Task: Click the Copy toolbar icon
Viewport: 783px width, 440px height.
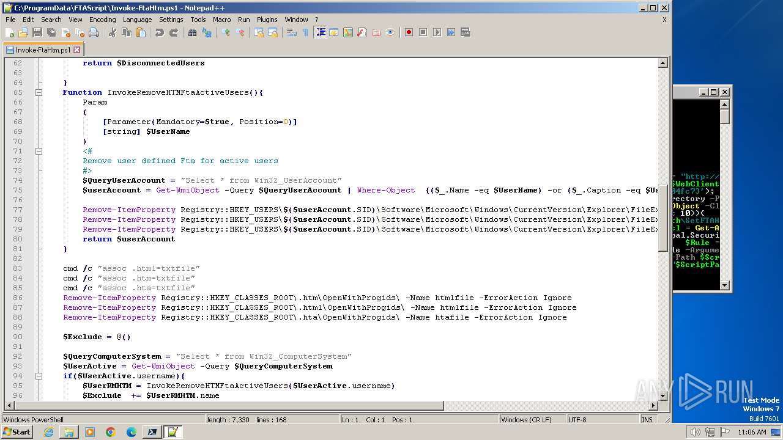Action: (x=127, y=32)
